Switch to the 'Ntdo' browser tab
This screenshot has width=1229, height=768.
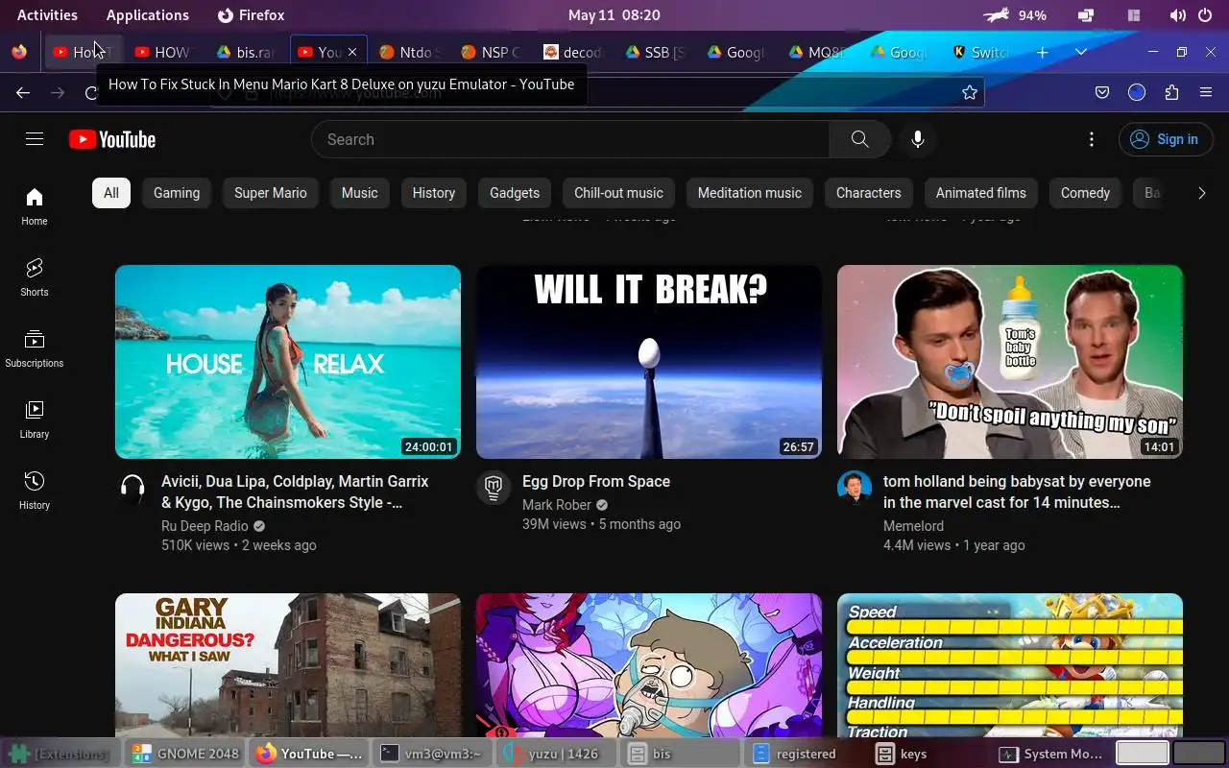(x=410, y=52)
